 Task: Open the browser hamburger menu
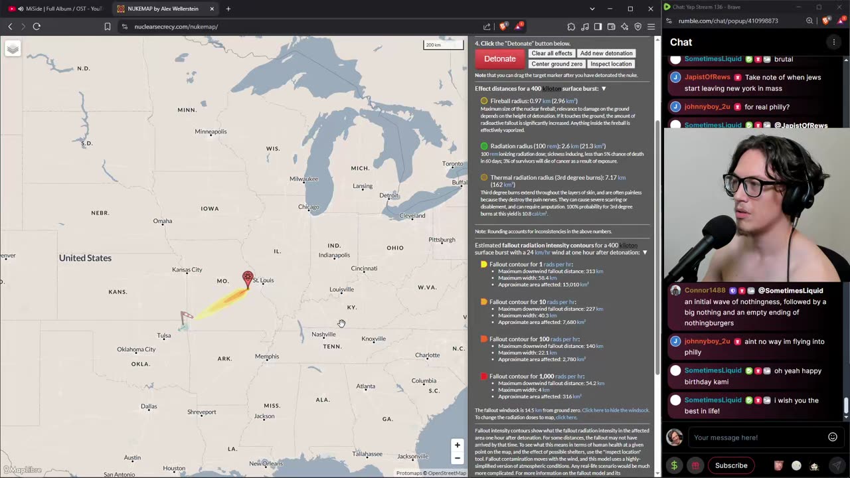pyautogui.click(x=651, y=27)
